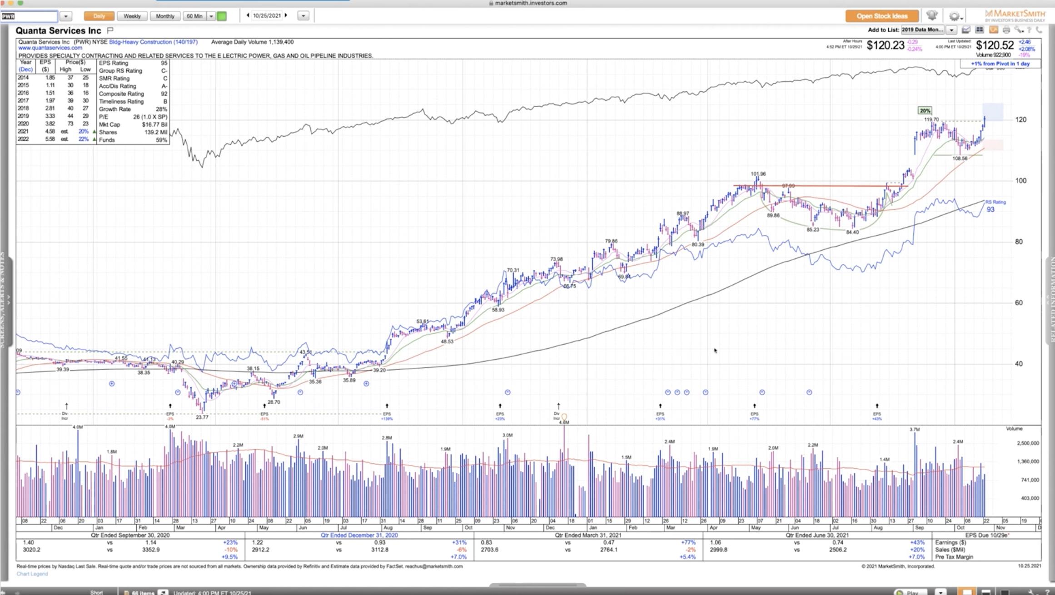Click the 66 Items list indicator

click(x=139, y=592)
